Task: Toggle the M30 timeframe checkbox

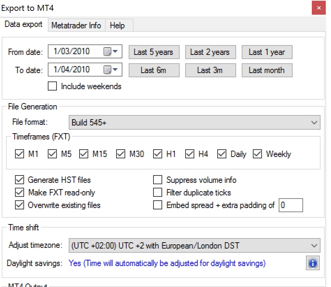Action: coord(121,154)
